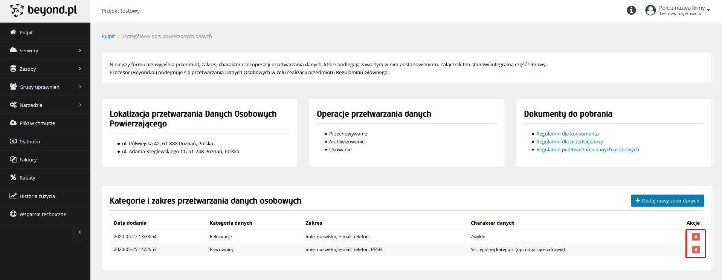Click Kategoria danych column header
Viewport: 722px width, 280px height.
(231, 223)
